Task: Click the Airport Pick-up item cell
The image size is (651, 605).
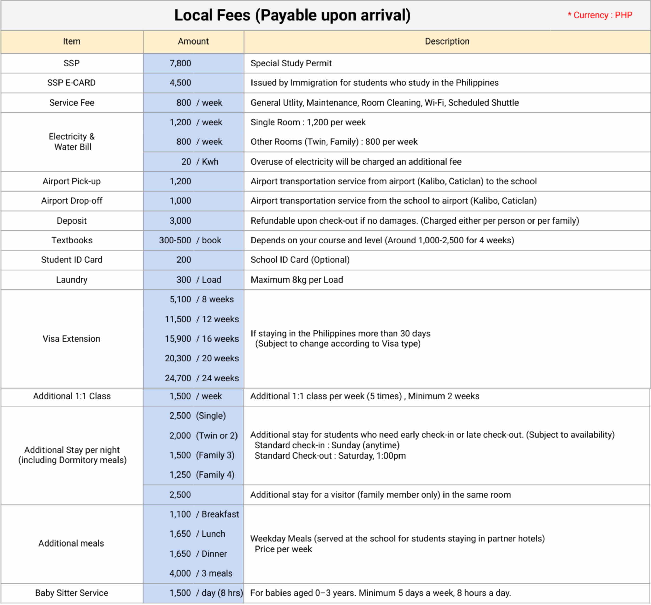Action: [x=72, y=181]
